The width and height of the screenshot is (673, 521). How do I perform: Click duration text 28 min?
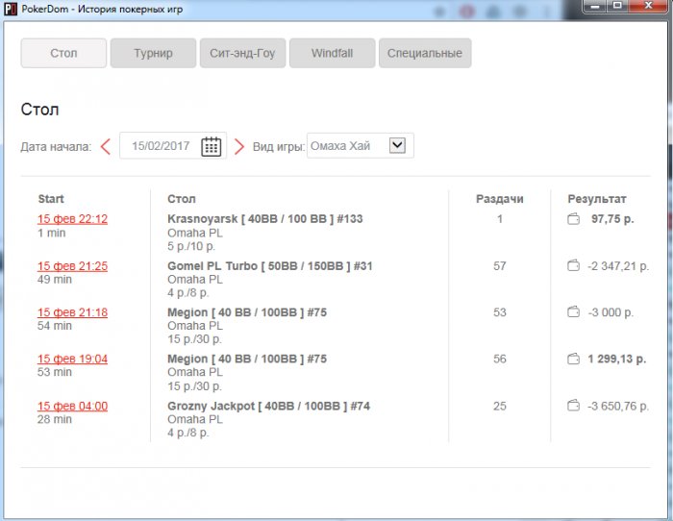pyautogui.click(x=55, y=419)
